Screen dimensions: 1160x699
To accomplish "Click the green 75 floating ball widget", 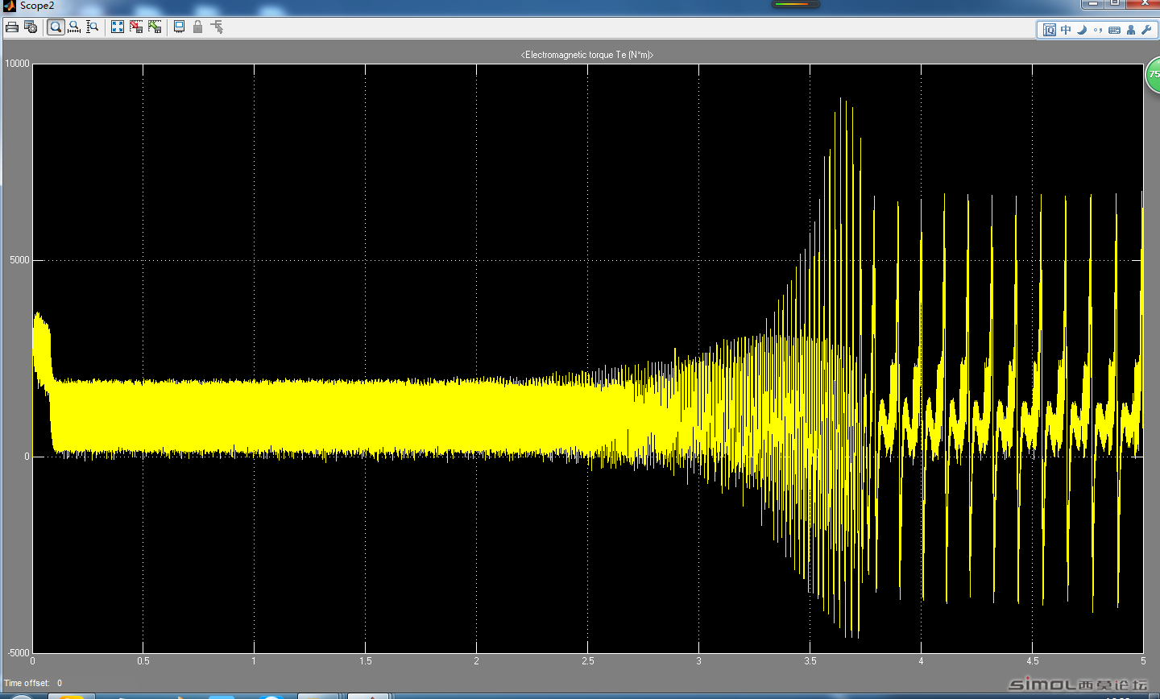I will tap(1153, 75).
